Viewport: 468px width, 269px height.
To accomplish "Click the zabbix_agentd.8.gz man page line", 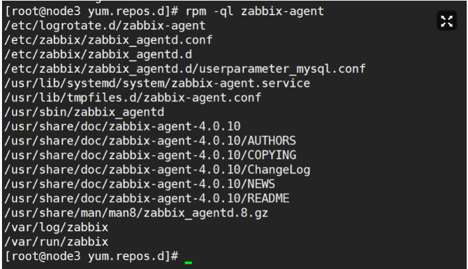I will [136, 213].
